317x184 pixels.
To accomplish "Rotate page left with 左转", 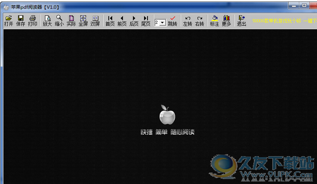I will point(187,21).
